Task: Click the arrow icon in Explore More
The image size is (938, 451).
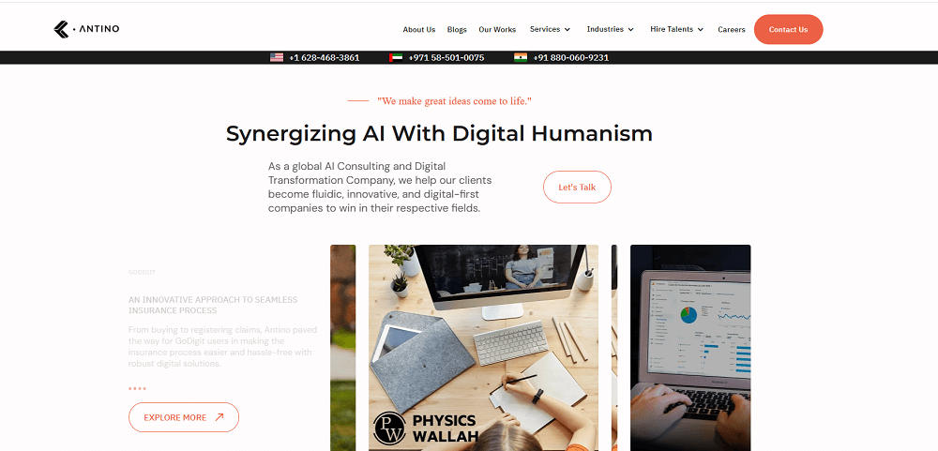Action: pos(219,417)
